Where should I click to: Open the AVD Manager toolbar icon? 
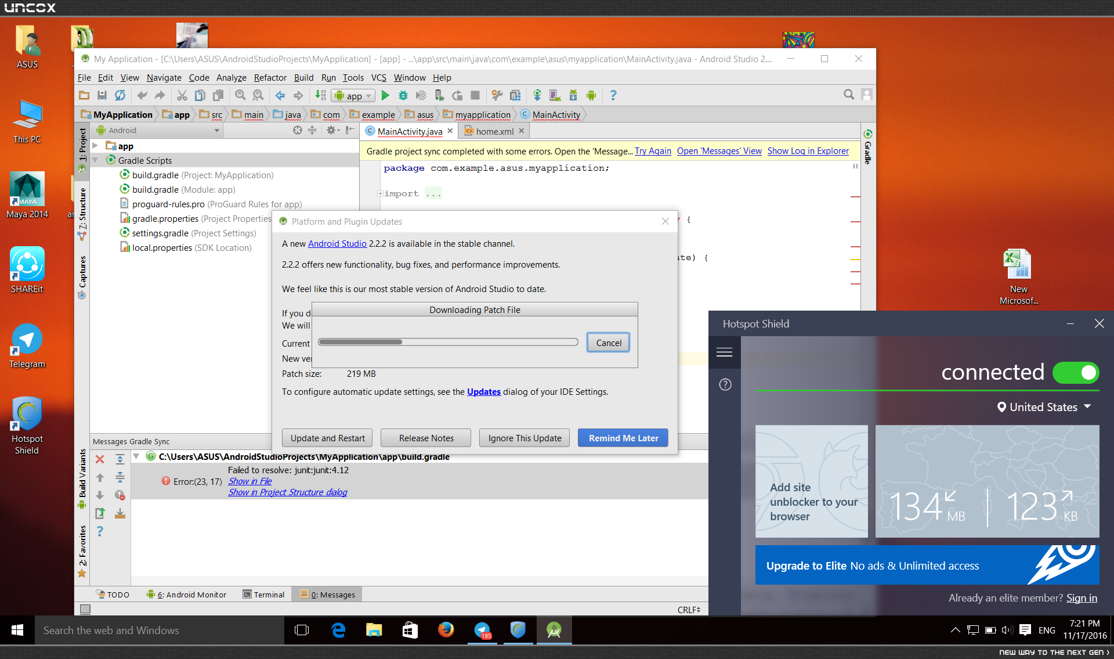click(555, 95)
